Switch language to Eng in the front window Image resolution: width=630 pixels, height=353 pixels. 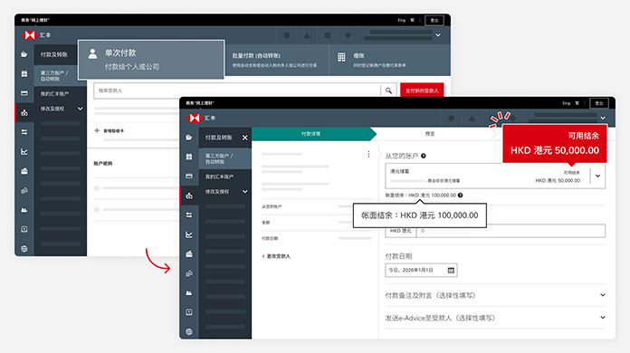[566, 103]
